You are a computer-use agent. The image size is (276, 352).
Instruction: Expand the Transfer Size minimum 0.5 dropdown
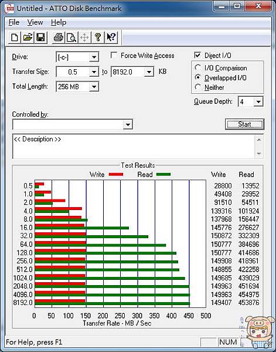point(94,72)
